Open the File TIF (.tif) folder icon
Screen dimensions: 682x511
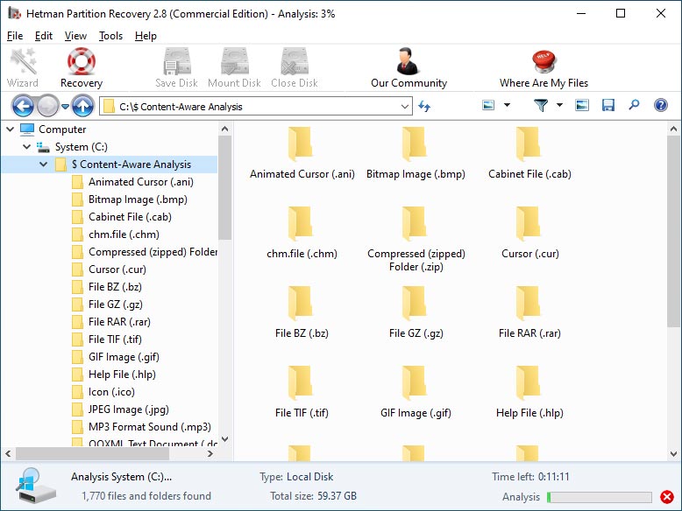(x=301, y=383)
